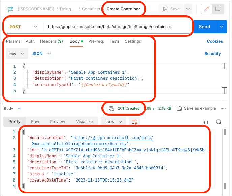Switch to the Auth tab
The width and height of the screenshot is (232, 196).
pos(30,41)
